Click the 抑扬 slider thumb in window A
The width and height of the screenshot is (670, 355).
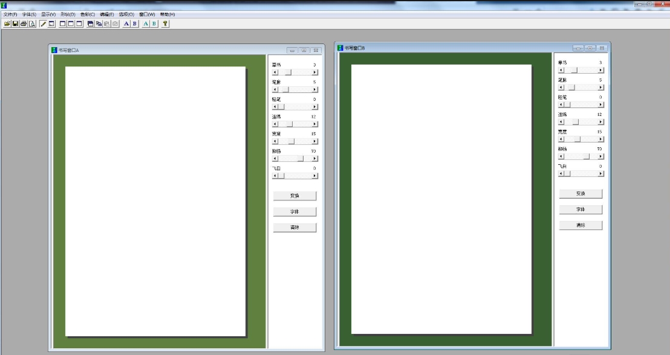[x=301, y=159]
